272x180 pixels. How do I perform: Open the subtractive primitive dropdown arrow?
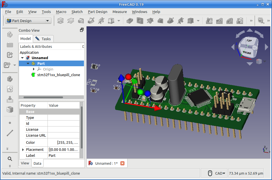198,21
